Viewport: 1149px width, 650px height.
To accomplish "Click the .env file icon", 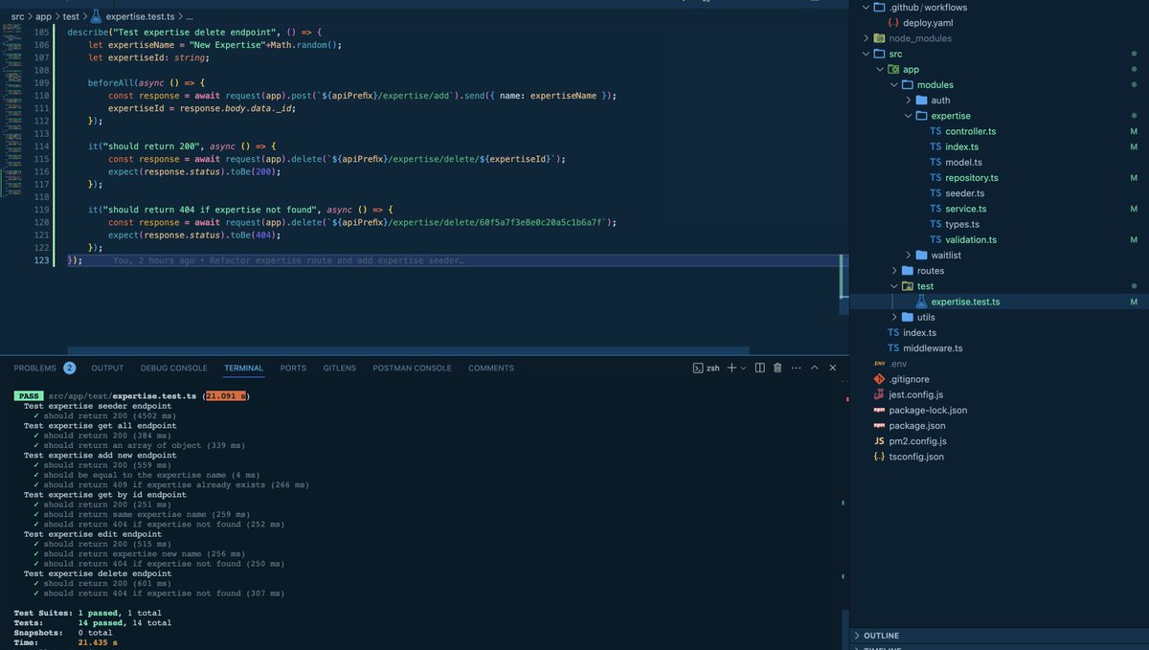I will pos(879,363).
